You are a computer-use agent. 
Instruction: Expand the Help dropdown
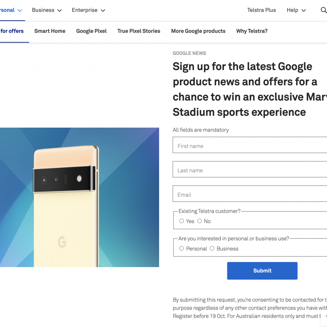[x=296, y=10]
